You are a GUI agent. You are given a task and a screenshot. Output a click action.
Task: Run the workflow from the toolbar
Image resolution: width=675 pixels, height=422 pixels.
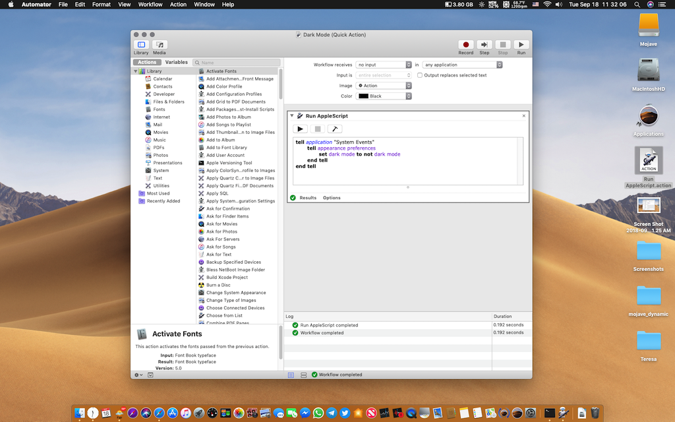tap(521, 45)
